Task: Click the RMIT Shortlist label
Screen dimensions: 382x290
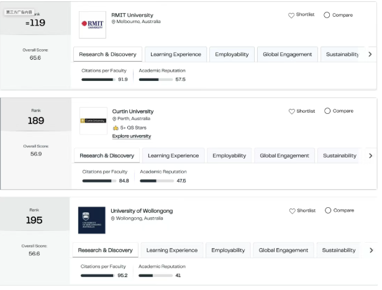Action: coord(305,15)
